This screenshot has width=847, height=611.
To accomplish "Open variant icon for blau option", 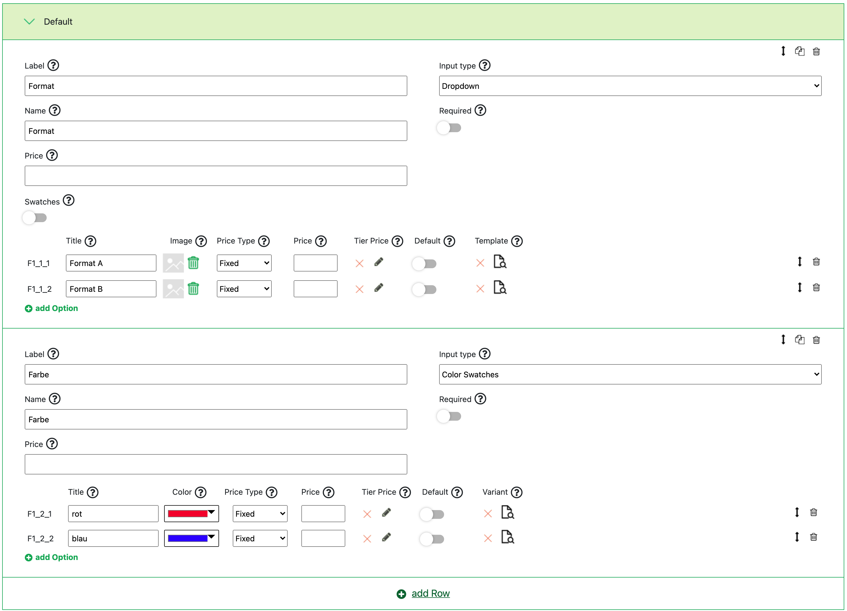I will click(x=507, y=537).
